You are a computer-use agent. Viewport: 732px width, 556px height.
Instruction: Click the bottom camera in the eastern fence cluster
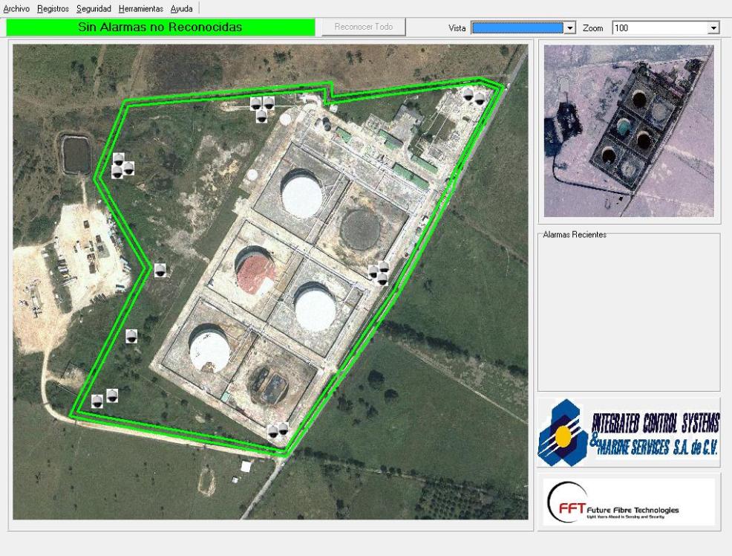point(382,279)
